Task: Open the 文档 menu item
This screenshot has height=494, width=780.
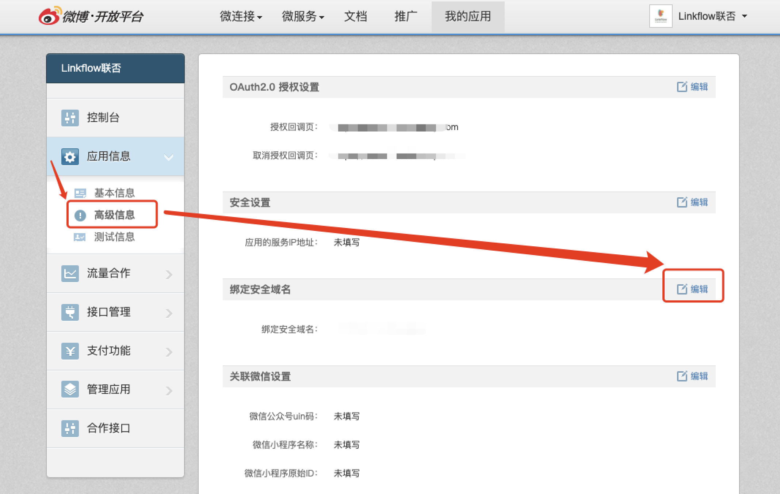Action: tap(355, 16)
